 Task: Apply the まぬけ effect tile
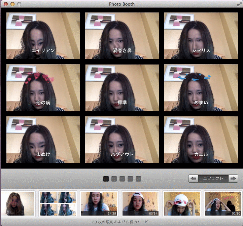pyautogui.click(x=43, y=140)
